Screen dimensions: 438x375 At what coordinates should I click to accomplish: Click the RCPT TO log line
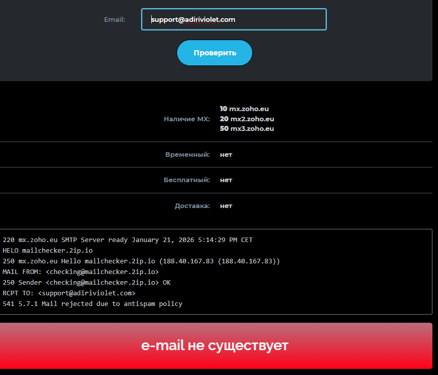click(69, 293)
